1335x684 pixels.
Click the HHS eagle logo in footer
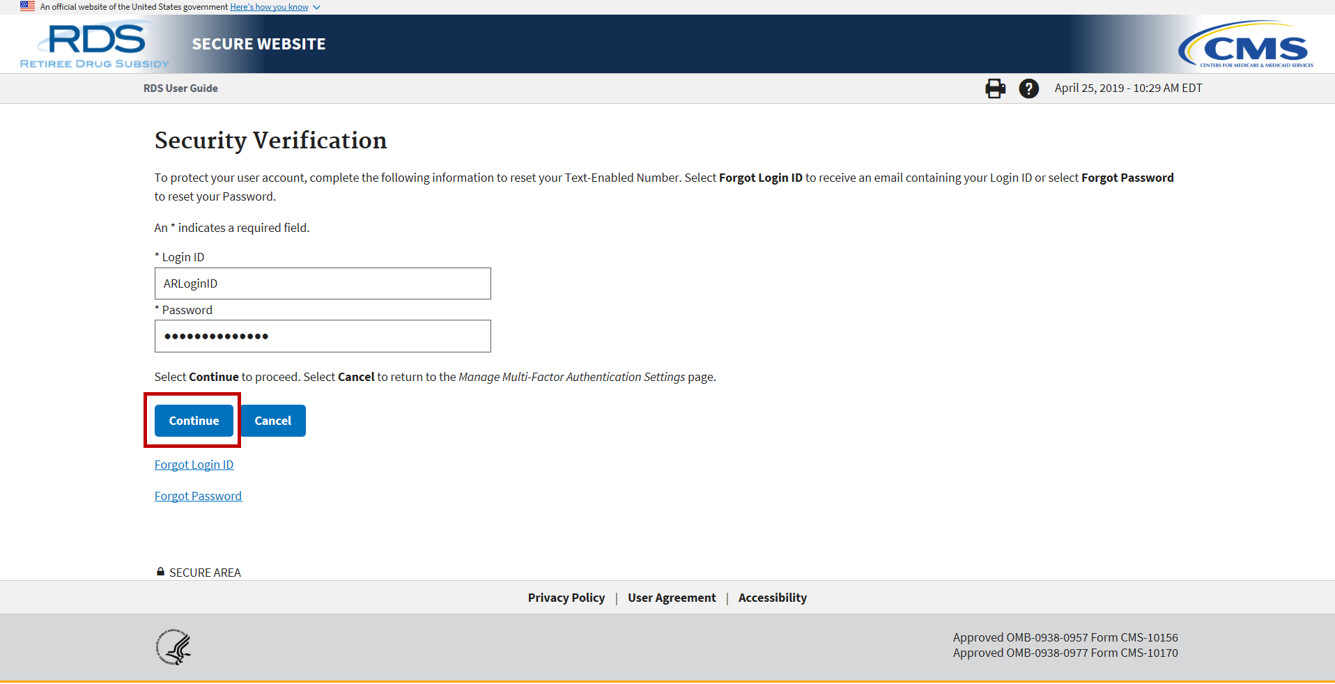(x=173, y=647)
